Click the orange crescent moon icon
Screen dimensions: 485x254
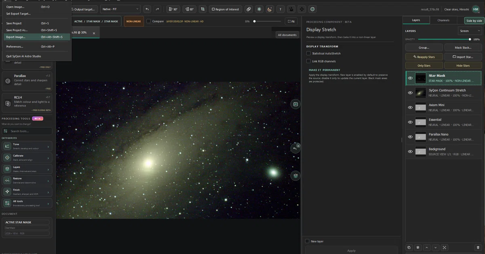(270, 9)
